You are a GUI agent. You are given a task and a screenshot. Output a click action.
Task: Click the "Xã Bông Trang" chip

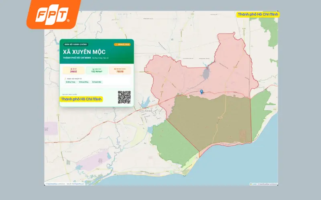click(71, 82)
